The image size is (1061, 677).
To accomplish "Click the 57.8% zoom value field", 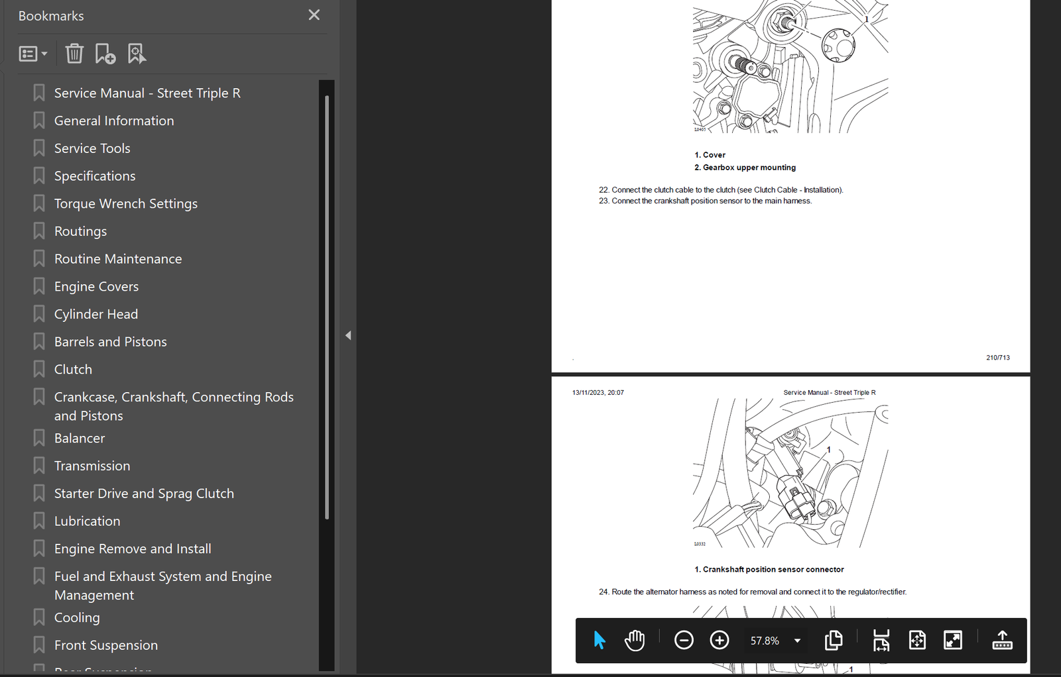I will click(765, 641).
